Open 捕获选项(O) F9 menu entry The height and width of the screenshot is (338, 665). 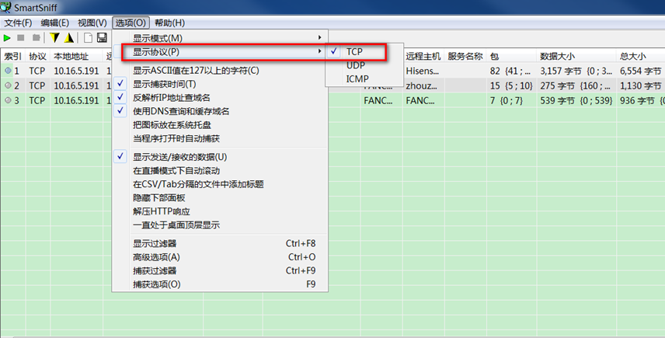tap(220, 284)
